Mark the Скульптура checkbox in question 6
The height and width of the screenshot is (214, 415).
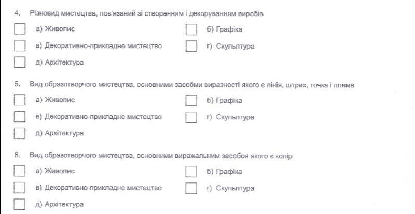191,188
